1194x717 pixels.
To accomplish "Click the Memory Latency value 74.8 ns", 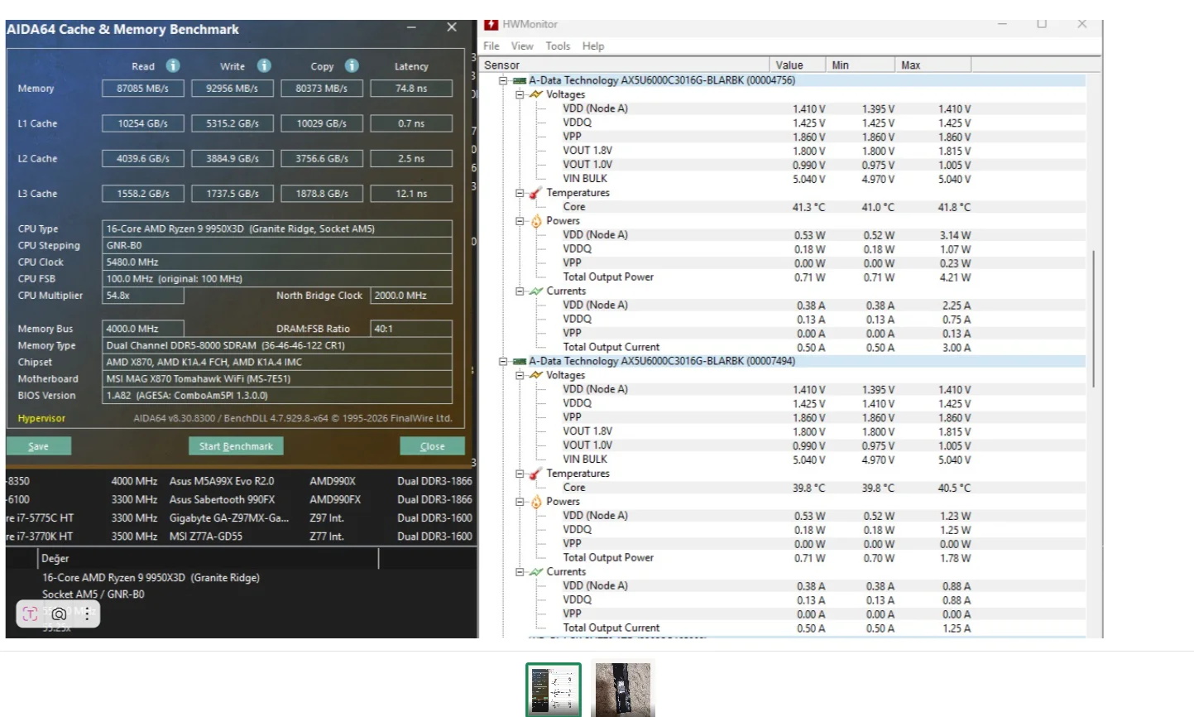I will 411,88.
